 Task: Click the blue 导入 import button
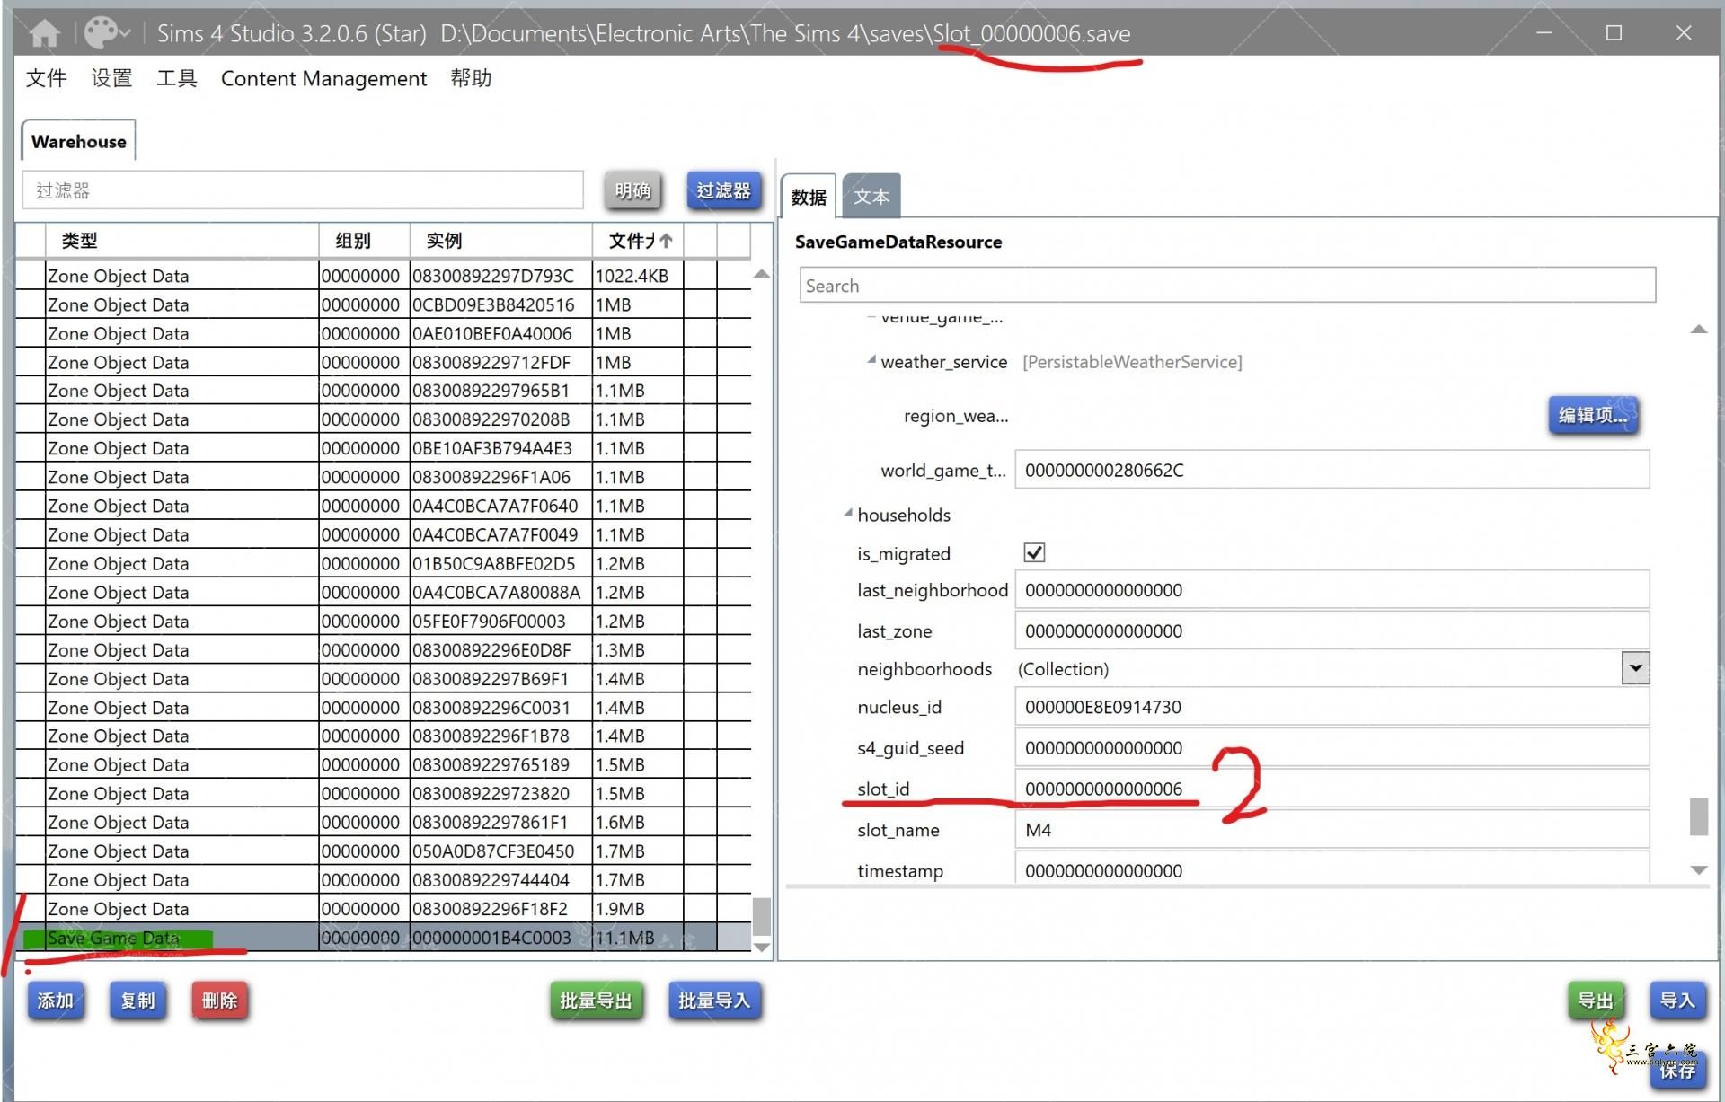[x=1676, y=1001]
